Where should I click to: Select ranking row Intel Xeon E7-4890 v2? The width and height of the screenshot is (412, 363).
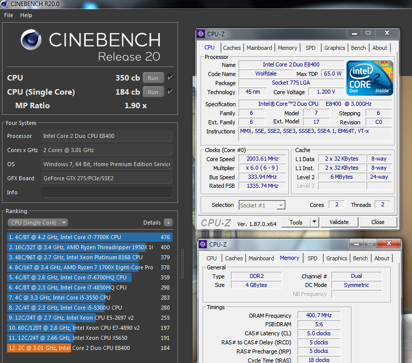pyautogui.click(x=90, y=328)
